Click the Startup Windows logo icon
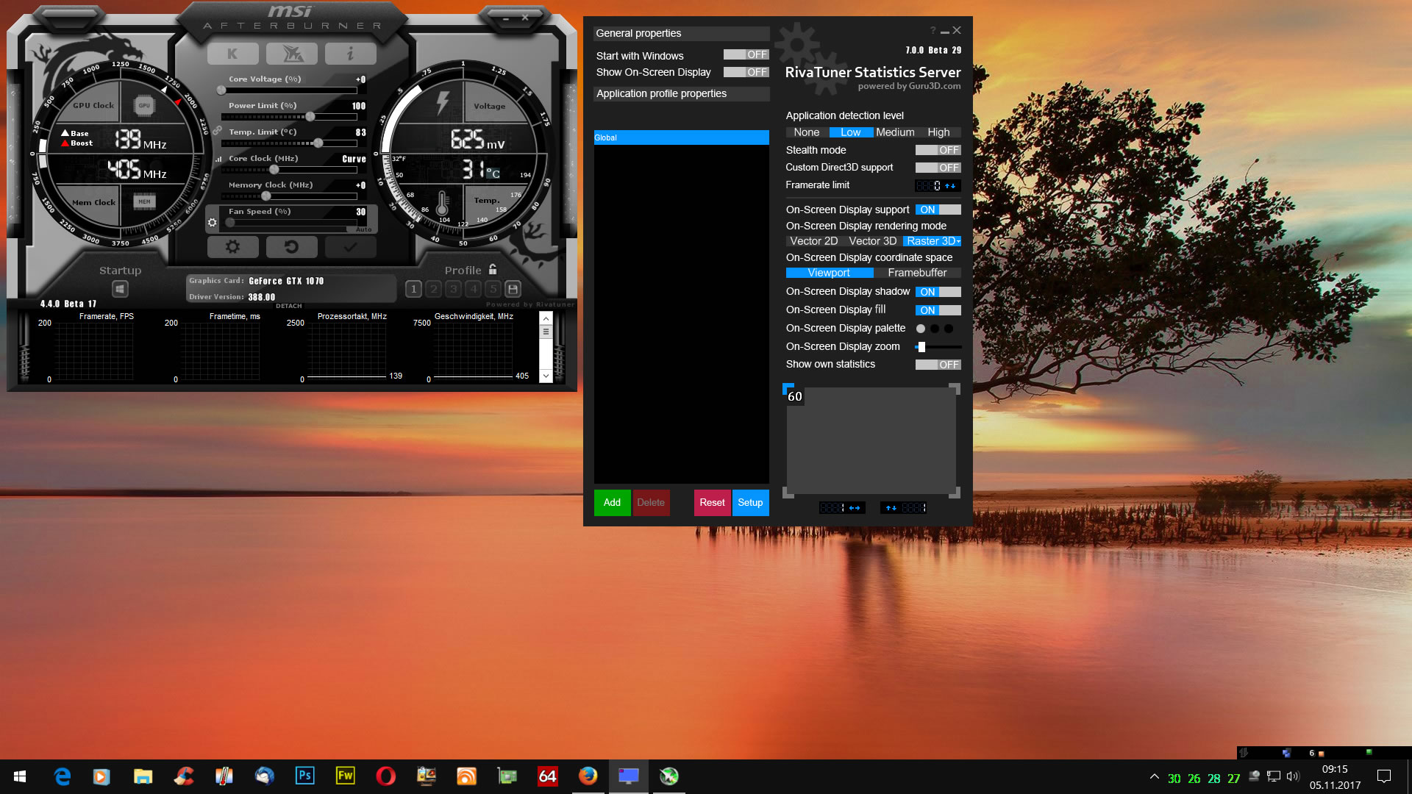Screen dimensions: 1412x794 (120, 289)
